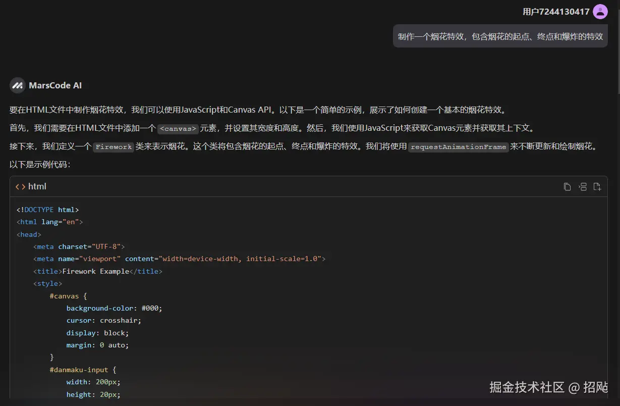Click the <head> tag line
Viewport: 620px width, 406px height.
[x=29, y=234]
